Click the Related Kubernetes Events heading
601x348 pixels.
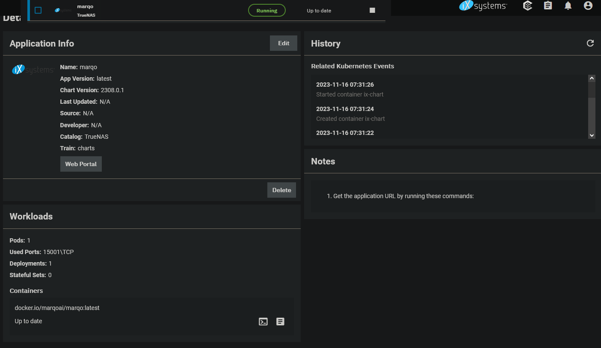click(352, 66)
